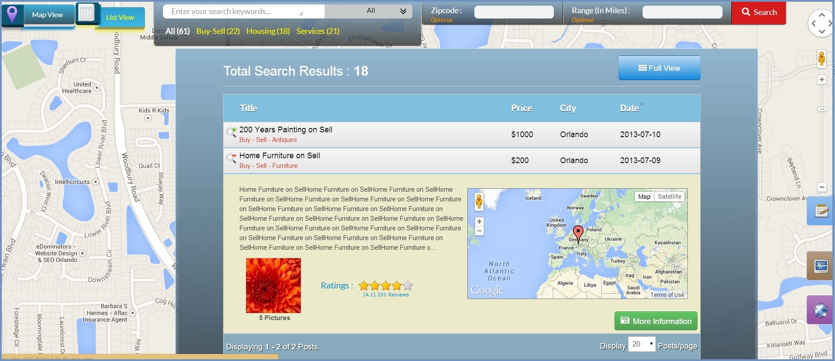This screenshot has width=835, height=361.
Task: Open the notepad pencil side panel icon
Action: click(x=821, y=211)
